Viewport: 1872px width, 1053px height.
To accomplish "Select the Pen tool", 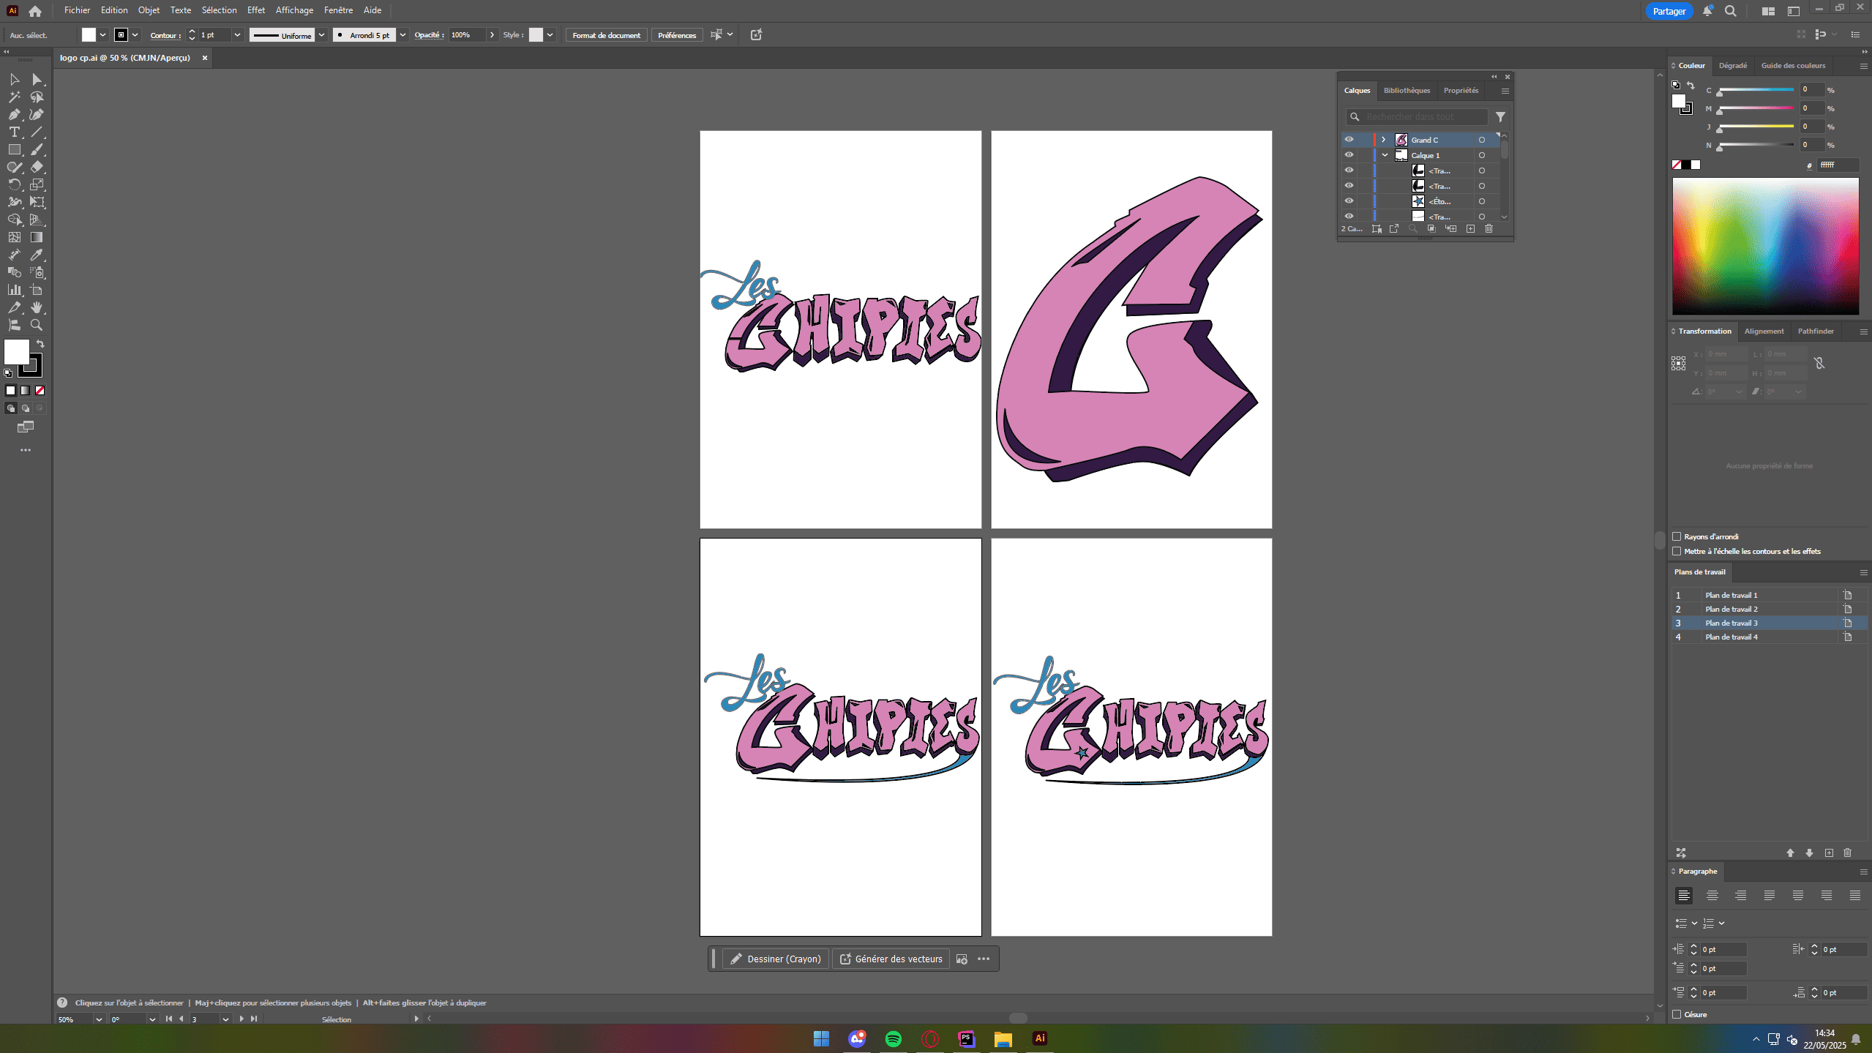I will [x=14, y=114].
